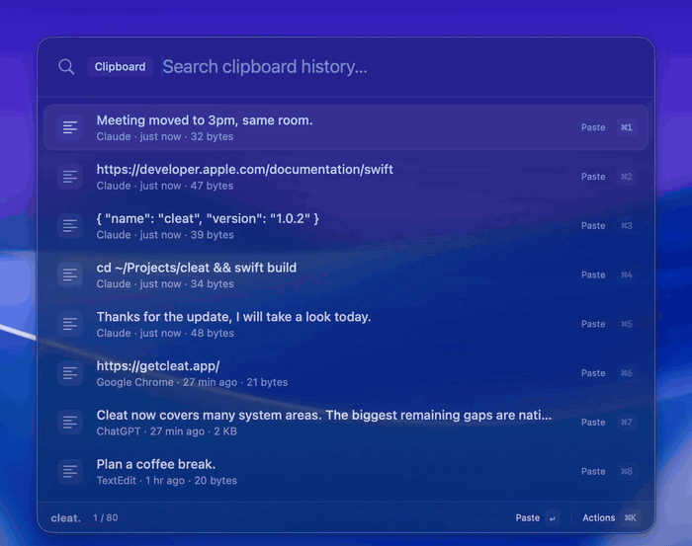Click the Clipboard filter tag
692x546 pixels.
coord(120,66)
